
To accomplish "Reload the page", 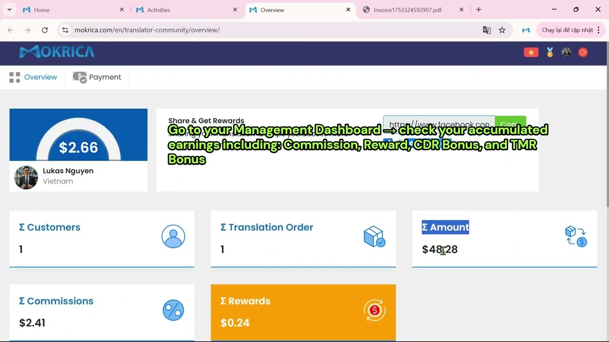I will tap(45, 30).
